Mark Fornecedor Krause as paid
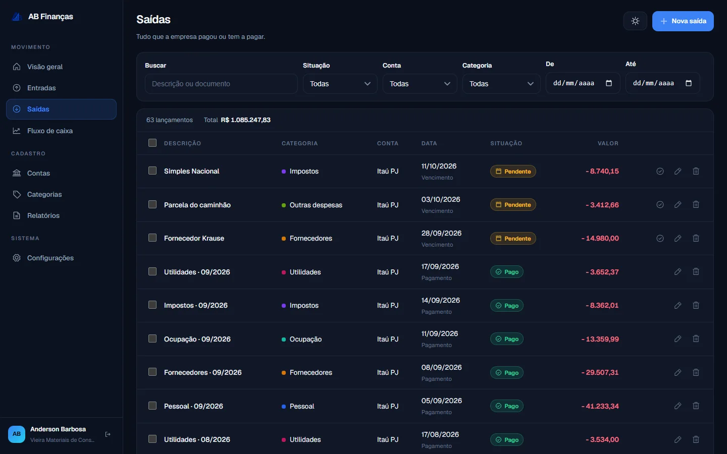 pos(660,238)
